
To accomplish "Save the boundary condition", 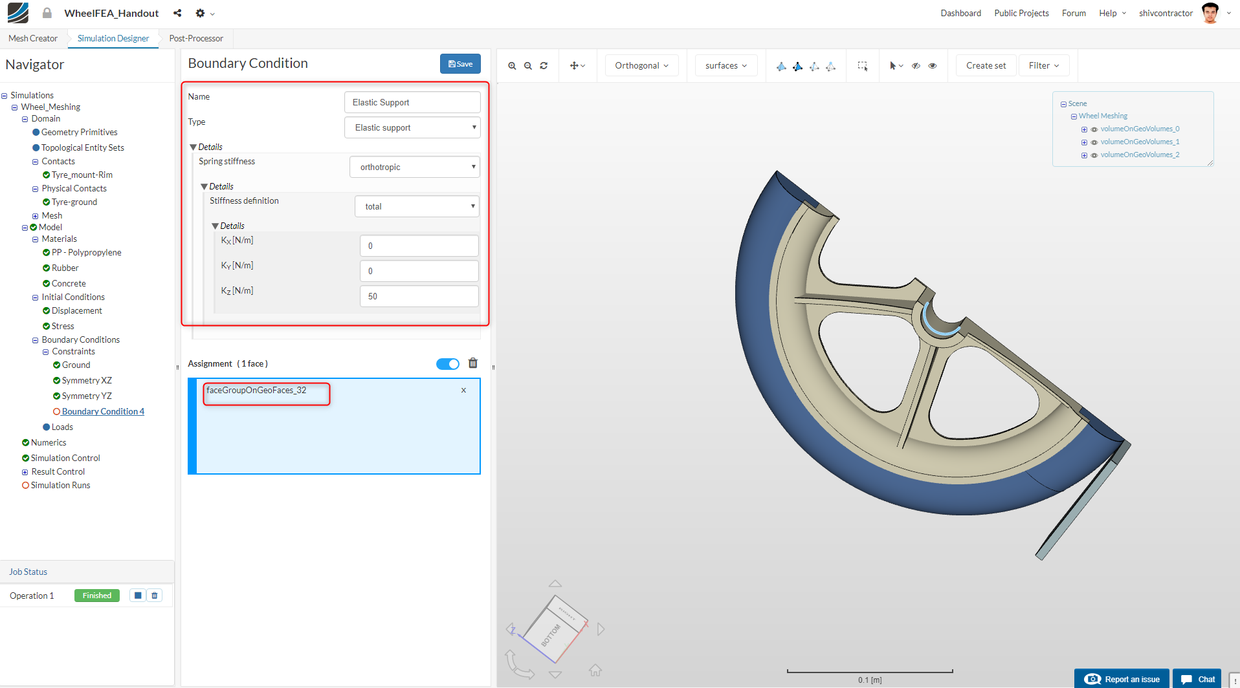I will (460, 64).
